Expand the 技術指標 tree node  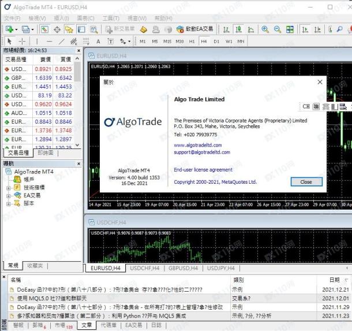[9, 188]
